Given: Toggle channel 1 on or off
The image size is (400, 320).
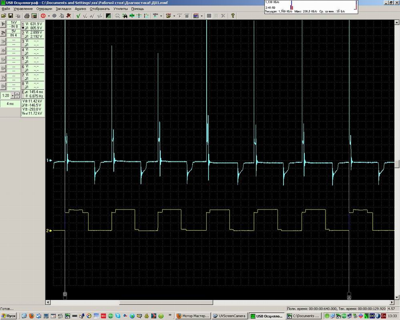Looking at the screenshot, I should click(x=3, y=24).
